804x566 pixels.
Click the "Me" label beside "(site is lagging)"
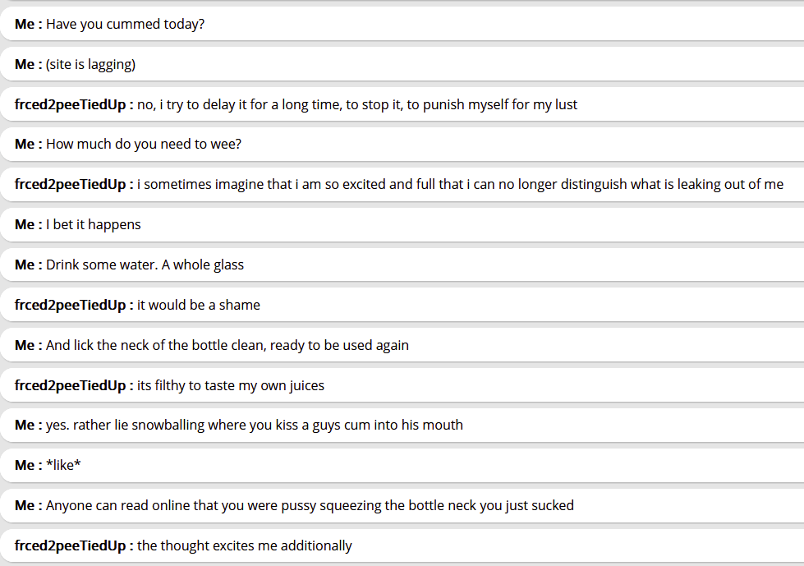click(25, 64)
